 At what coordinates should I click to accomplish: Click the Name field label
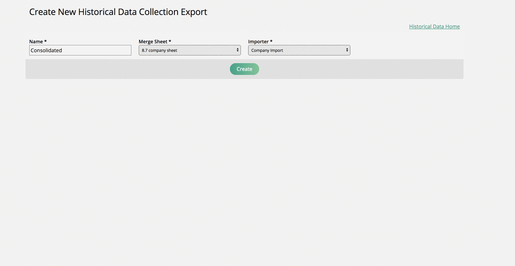coord(37,41)
